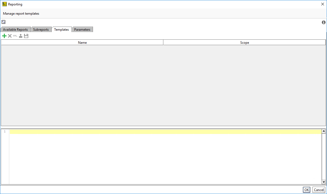
Task: Switch to the Parameters tab
Action: point(82,29)
